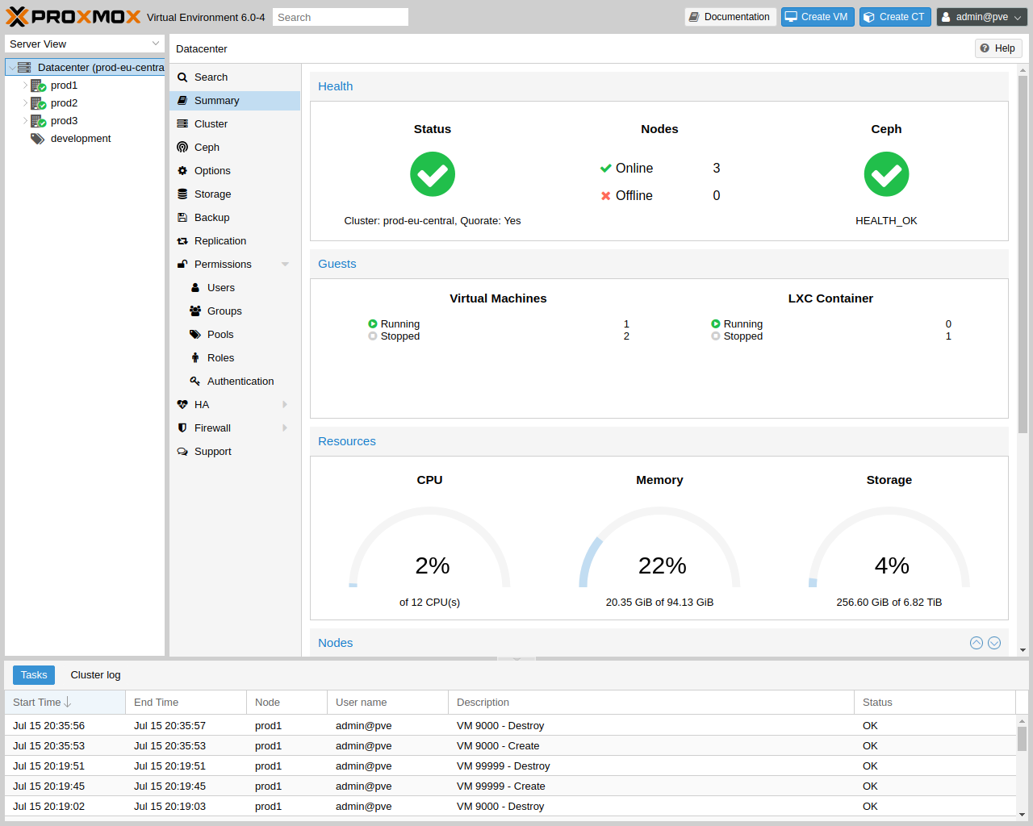Open the Options gear section
The image size is (1033, 826).
(213, 170)
